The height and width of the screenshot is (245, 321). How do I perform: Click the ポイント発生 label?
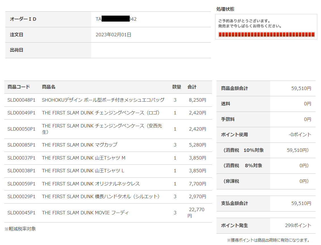point(234,225)
